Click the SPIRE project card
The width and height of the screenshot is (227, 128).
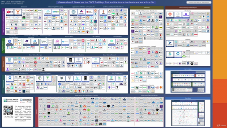pyautogui.click(x=119, y=79)
